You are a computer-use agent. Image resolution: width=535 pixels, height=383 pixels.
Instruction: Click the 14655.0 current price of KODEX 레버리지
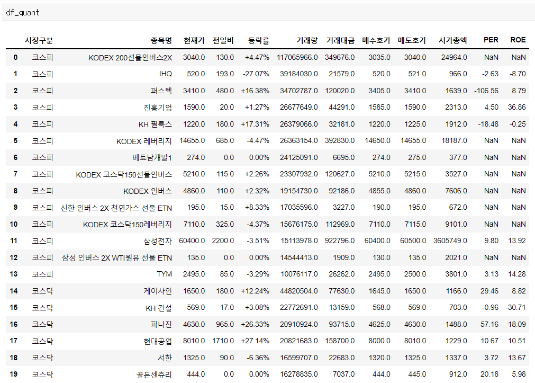pos(192,140)
